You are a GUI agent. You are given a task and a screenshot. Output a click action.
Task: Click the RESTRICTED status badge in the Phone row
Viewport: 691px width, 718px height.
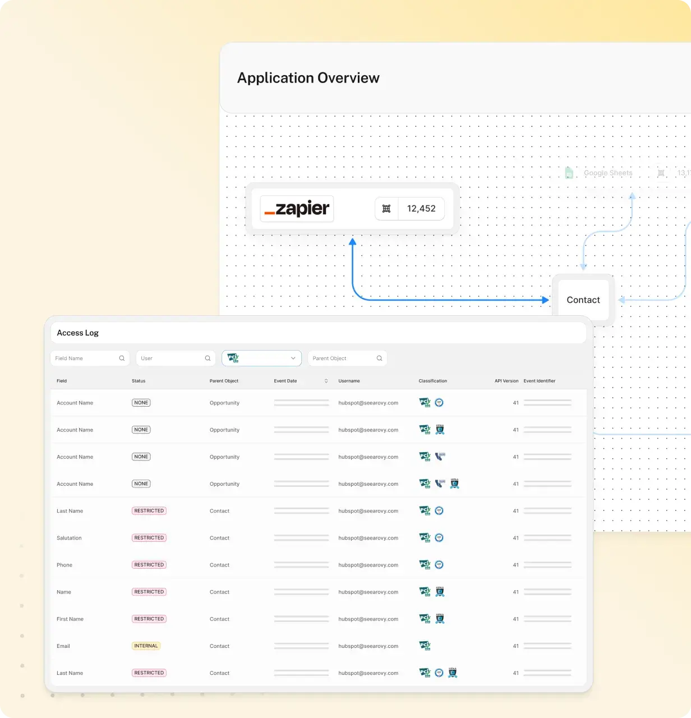tap(149, 565)
